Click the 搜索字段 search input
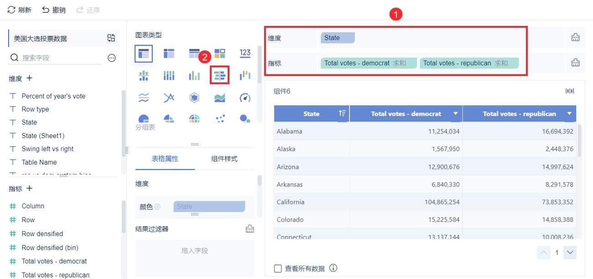The height and width of the screenshot is (279, 593). (x=59, y=58)
